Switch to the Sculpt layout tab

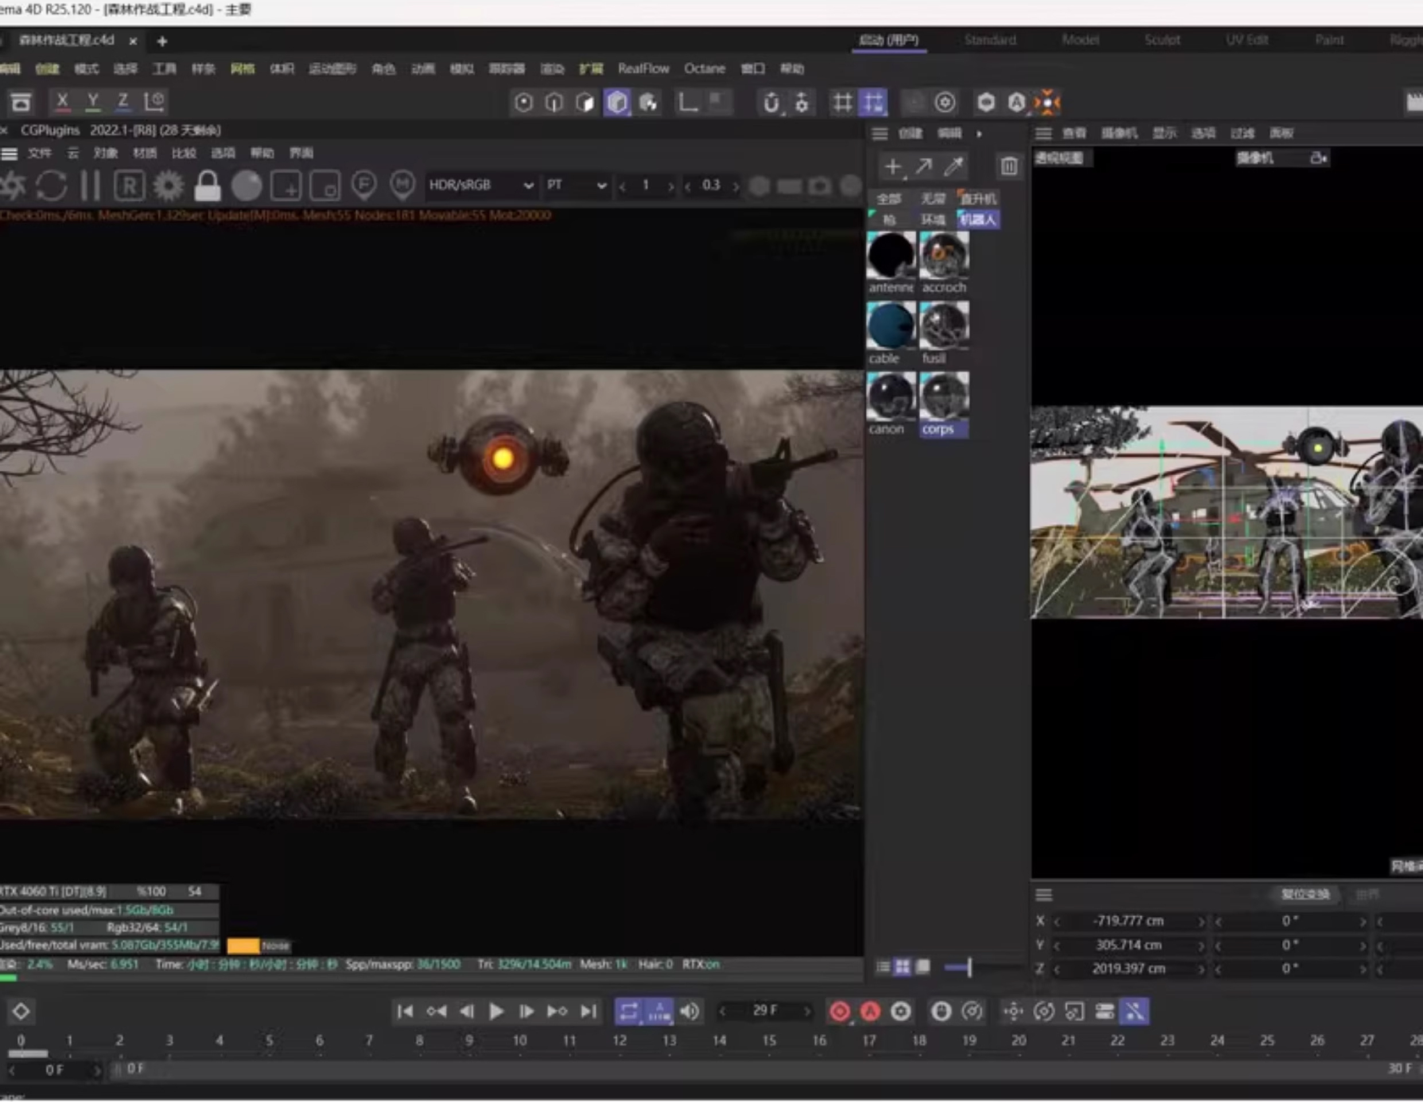[1162, 40]
